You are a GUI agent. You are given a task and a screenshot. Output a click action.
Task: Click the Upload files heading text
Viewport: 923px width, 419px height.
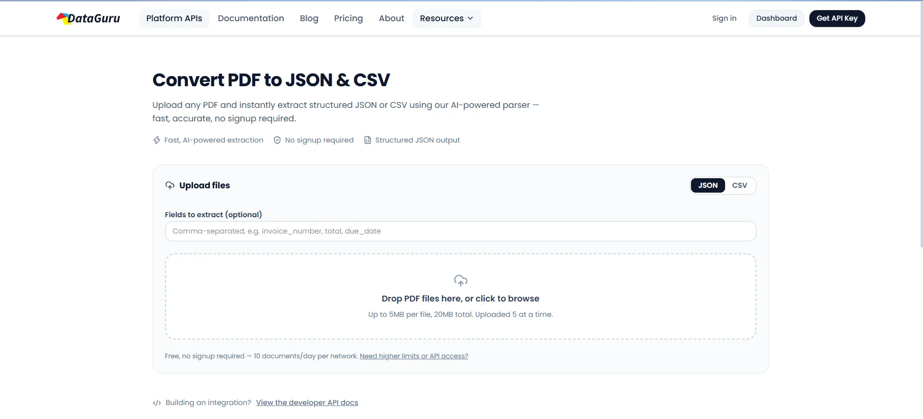205,185
